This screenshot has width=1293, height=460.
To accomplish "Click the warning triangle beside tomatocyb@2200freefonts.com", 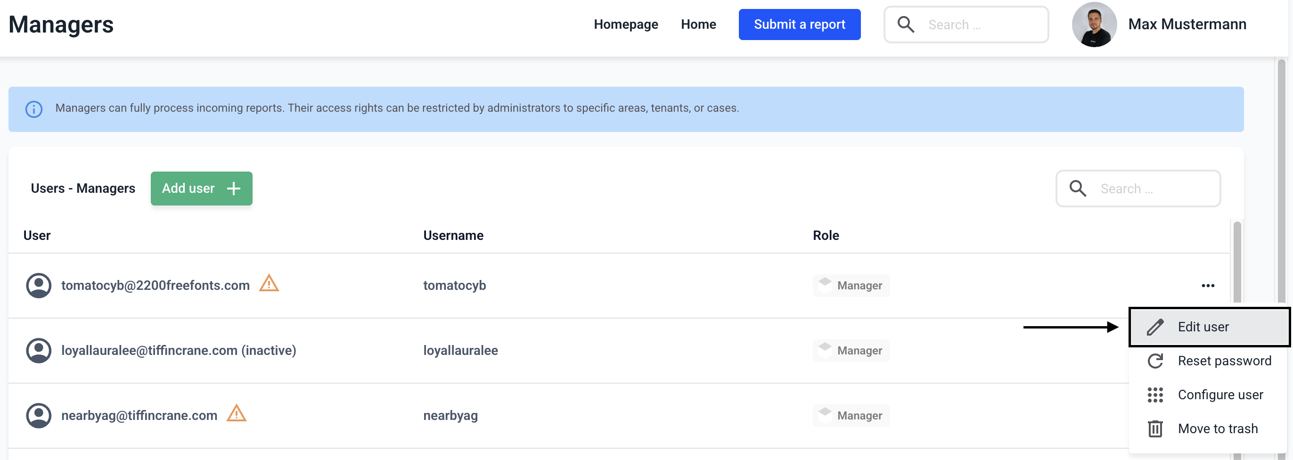I will pos(269,284).
